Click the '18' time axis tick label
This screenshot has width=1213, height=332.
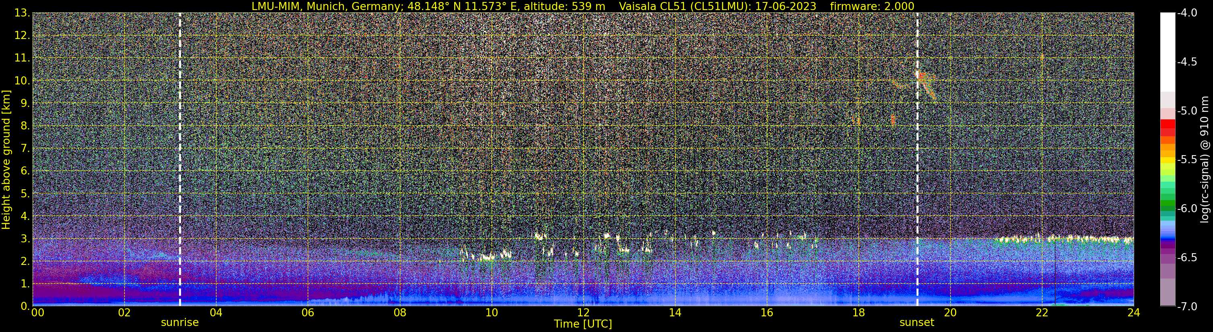859,313
